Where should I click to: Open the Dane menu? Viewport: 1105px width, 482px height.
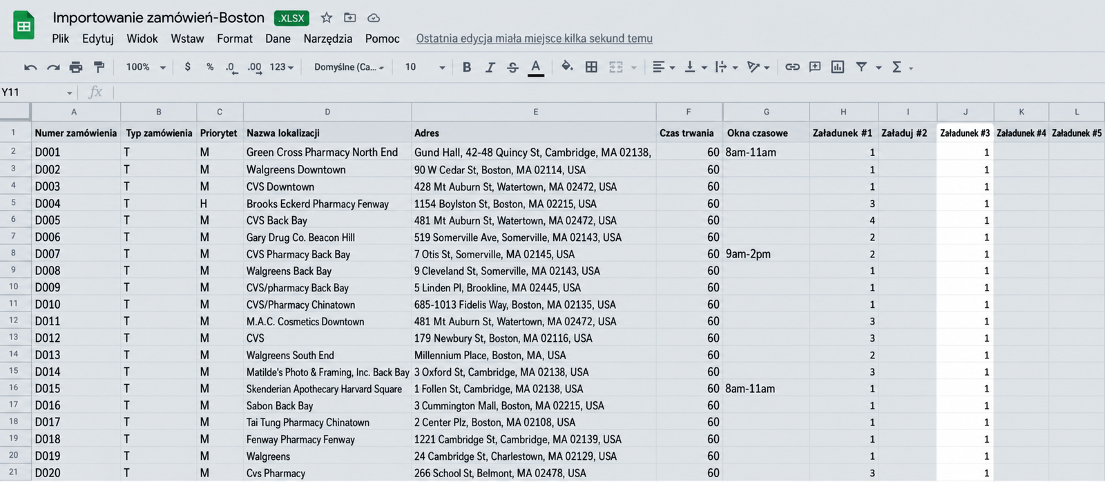(x=278, y=39)
